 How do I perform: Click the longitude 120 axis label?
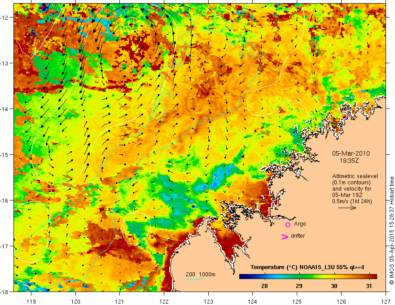point(75,301)
